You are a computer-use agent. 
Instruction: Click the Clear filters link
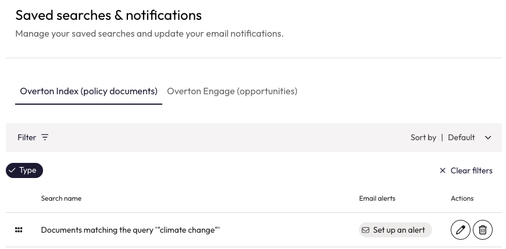[x=471, y=170]
